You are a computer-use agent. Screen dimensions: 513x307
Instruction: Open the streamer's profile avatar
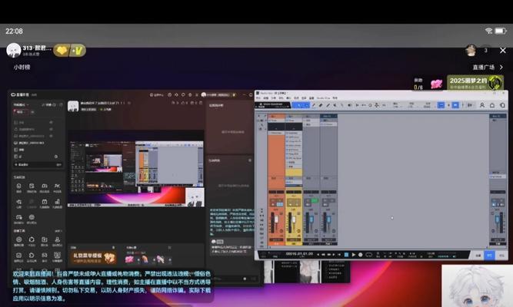tap(14, 51)
